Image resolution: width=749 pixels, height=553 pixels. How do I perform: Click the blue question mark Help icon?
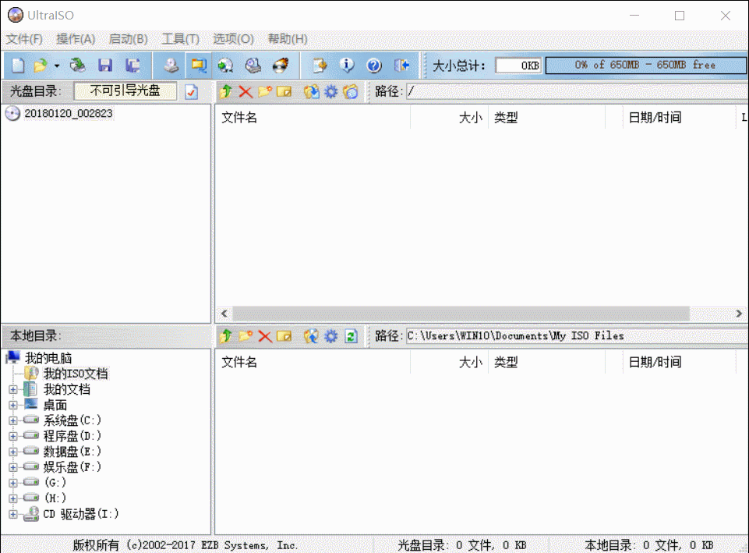(x=374, y=66)
